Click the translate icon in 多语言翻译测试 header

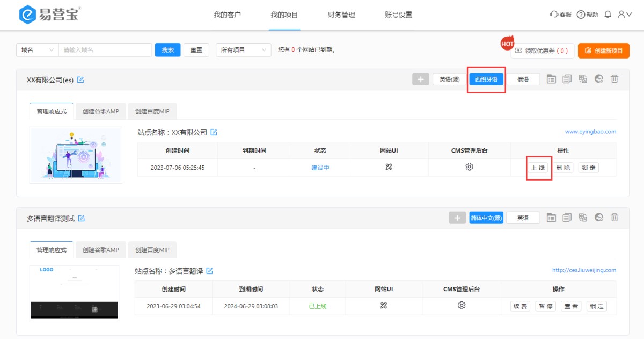click(583, 218)
